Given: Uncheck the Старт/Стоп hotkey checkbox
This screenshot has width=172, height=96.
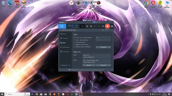Looking at the screenshot, I should (74, 38).
